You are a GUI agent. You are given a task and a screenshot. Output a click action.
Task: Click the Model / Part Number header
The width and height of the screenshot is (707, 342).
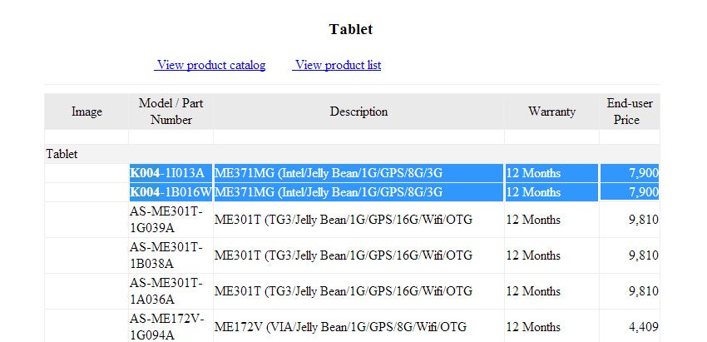tap(171, 112)
